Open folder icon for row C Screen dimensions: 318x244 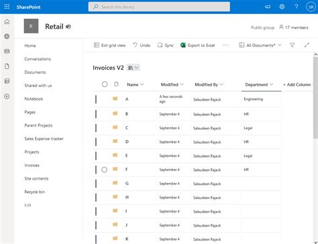[115, 127]
